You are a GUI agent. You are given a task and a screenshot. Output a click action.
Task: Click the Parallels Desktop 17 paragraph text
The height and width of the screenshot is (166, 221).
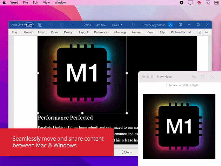pos(88,127)
